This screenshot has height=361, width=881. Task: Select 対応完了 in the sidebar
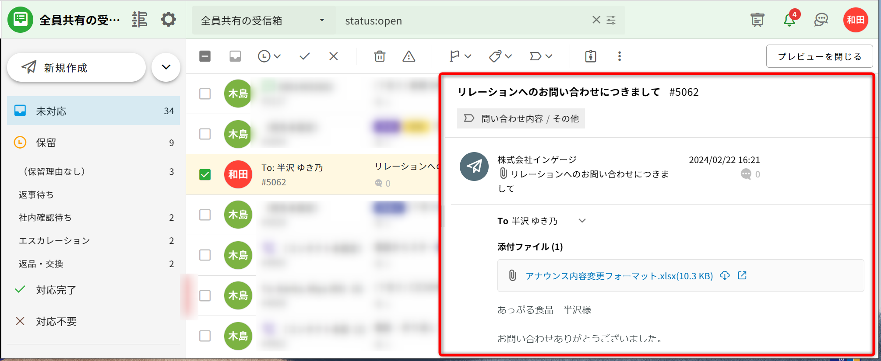click(x=56, y=290)
